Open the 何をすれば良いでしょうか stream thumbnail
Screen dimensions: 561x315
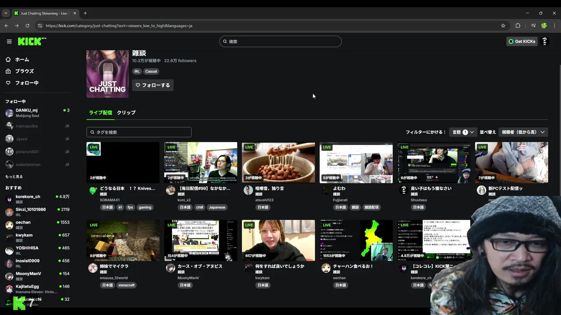pos(278,240)
